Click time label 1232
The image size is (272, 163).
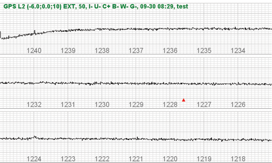(x=34, y=105)
